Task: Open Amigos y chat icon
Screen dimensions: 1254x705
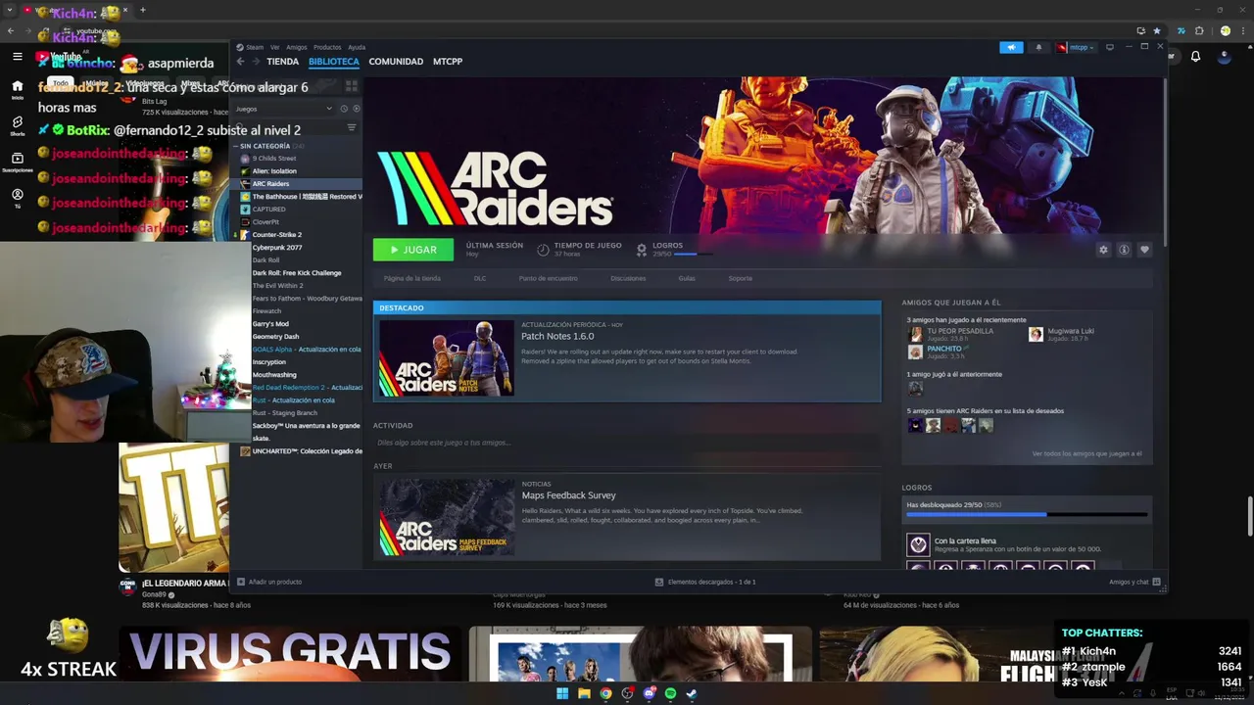Action: pos(1157,582)
